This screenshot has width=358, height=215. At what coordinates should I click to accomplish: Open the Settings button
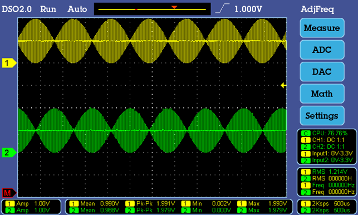(322, 116)
